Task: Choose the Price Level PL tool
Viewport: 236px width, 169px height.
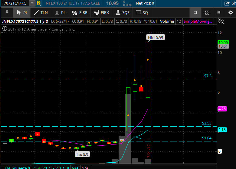Action: tap(60, 13)
